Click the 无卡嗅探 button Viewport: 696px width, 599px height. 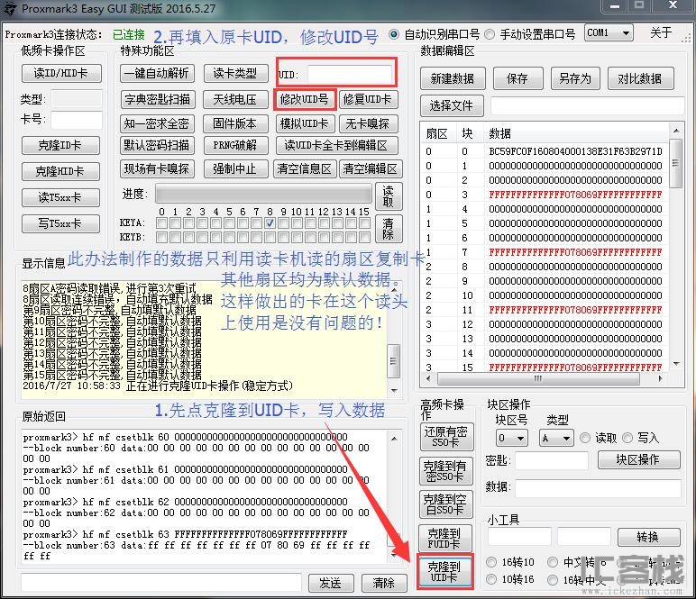click(x=368, y=123)
